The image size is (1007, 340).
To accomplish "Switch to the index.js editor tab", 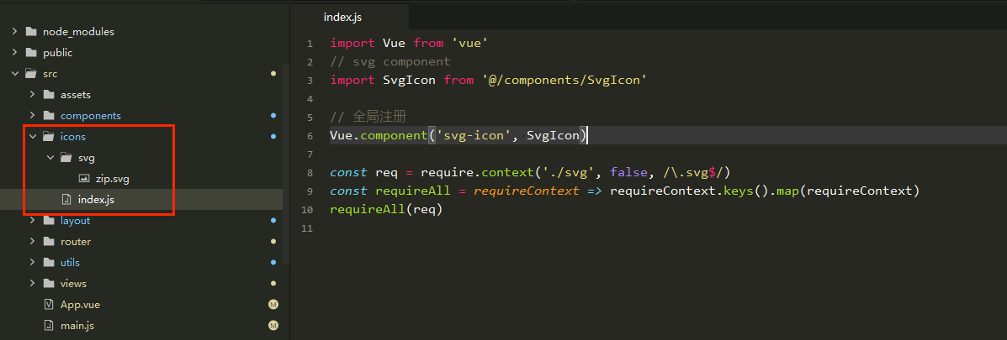I will click(342, 17).
